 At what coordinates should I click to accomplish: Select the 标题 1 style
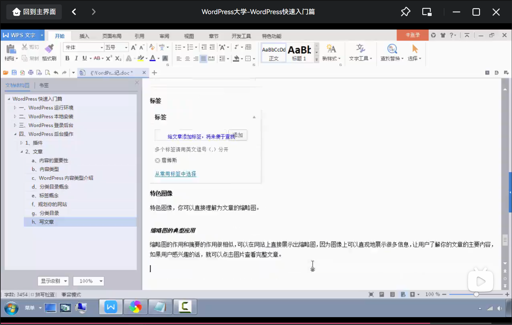(300, 53)
